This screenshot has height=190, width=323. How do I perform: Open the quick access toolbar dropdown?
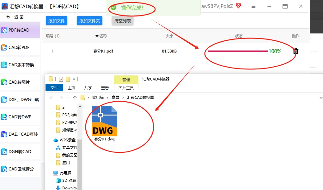pos(74,79)
